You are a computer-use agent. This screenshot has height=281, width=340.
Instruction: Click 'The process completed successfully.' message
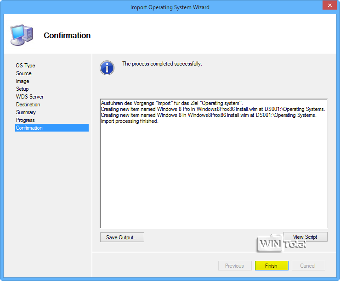[162, 64]
